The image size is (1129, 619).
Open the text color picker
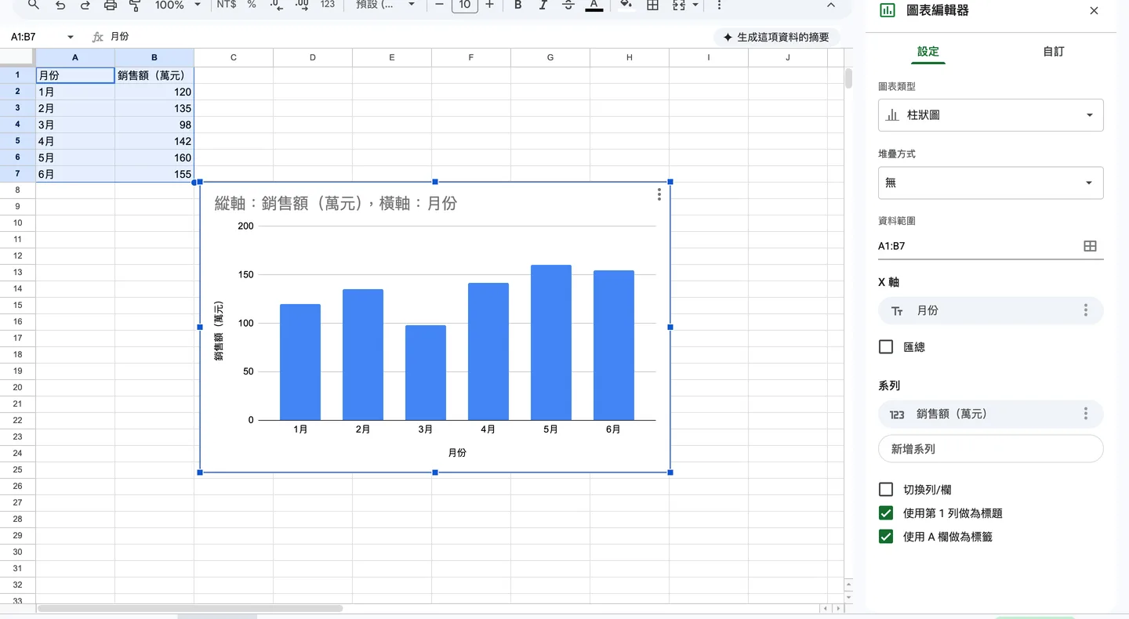pos(594,5)
